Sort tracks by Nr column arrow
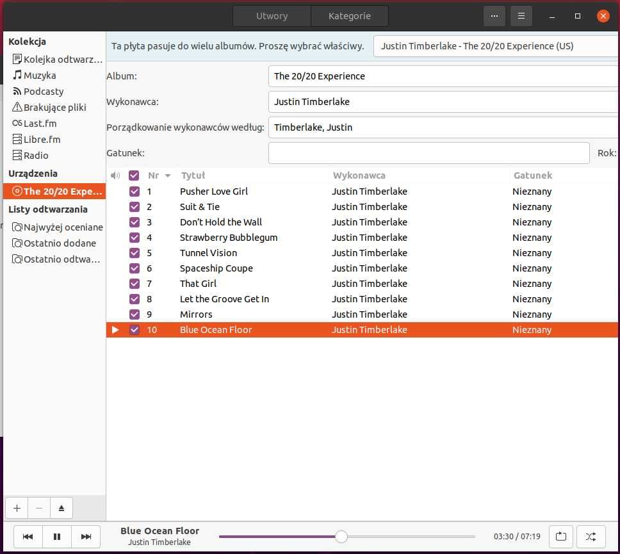620x554 pixels. 168,175
